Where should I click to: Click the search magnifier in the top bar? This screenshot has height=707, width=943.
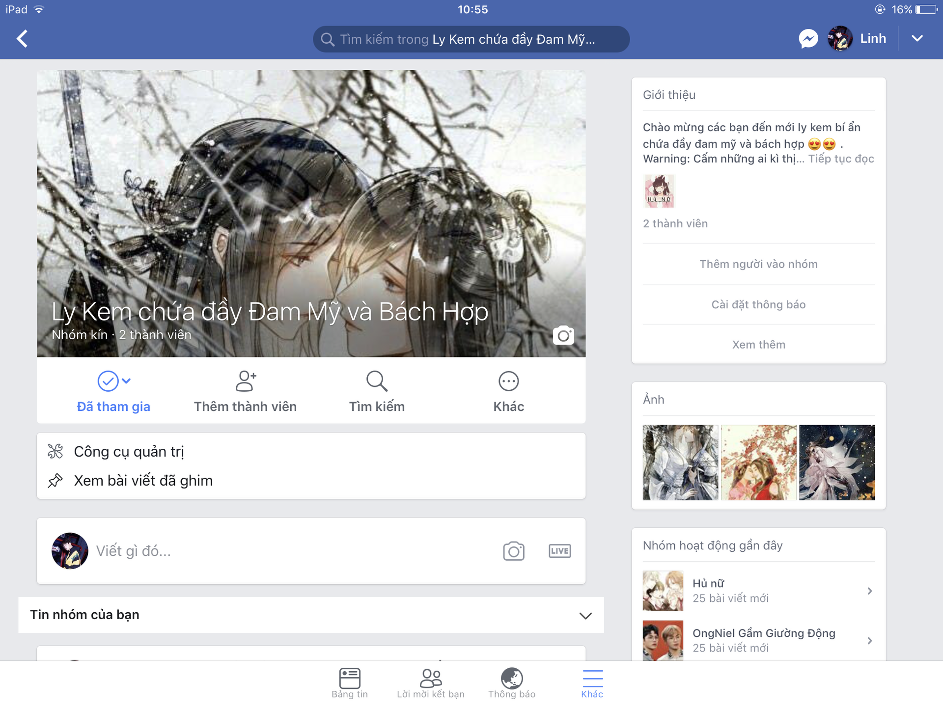pos(327,39)
